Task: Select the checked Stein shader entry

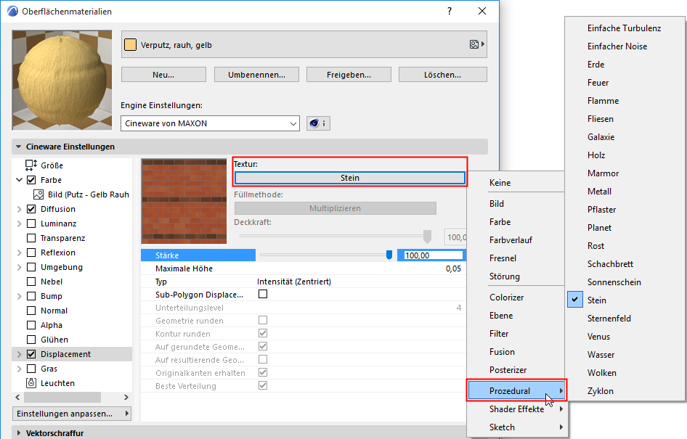Action: (x=597, y=300)
